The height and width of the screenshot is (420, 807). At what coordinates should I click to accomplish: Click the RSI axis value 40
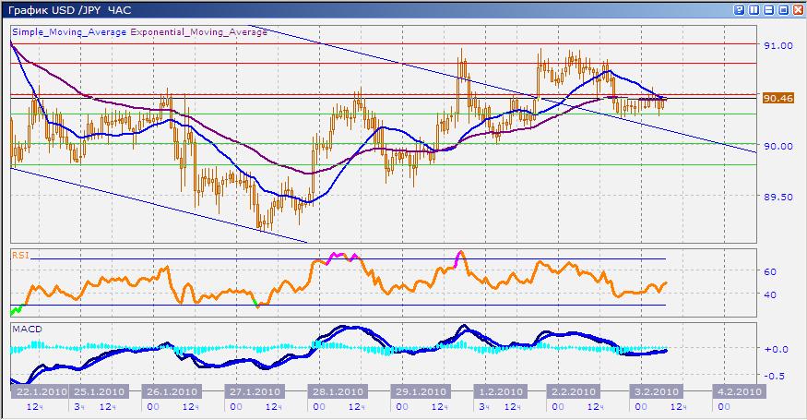tap(770, 294)
